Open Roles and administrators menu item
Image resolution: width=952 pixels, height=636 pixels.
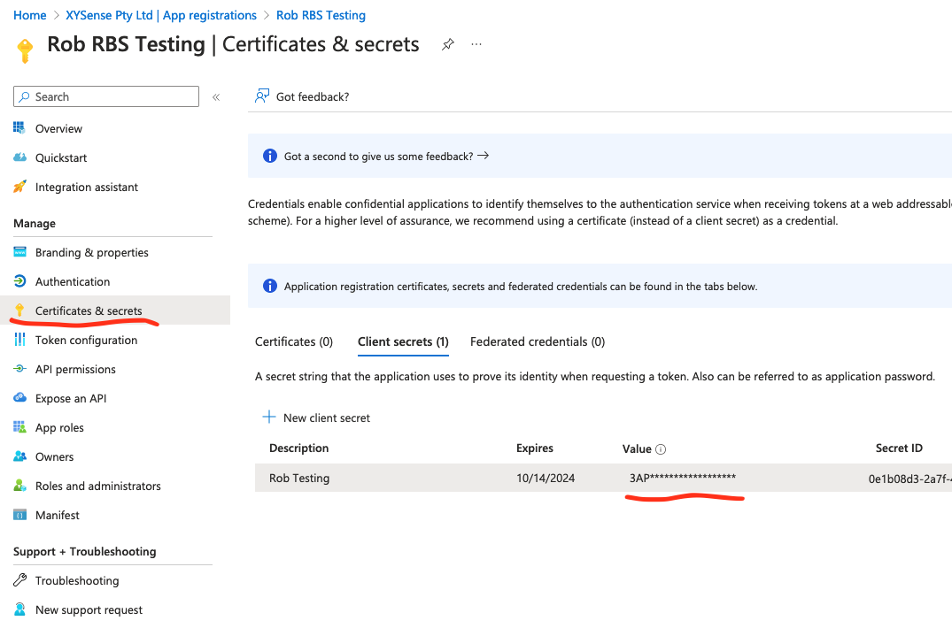(97, 486)
